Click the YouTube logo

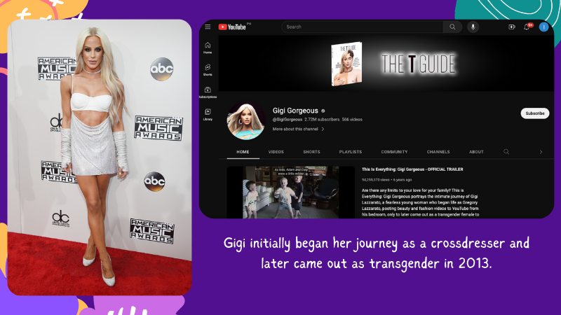pos(232,27)
